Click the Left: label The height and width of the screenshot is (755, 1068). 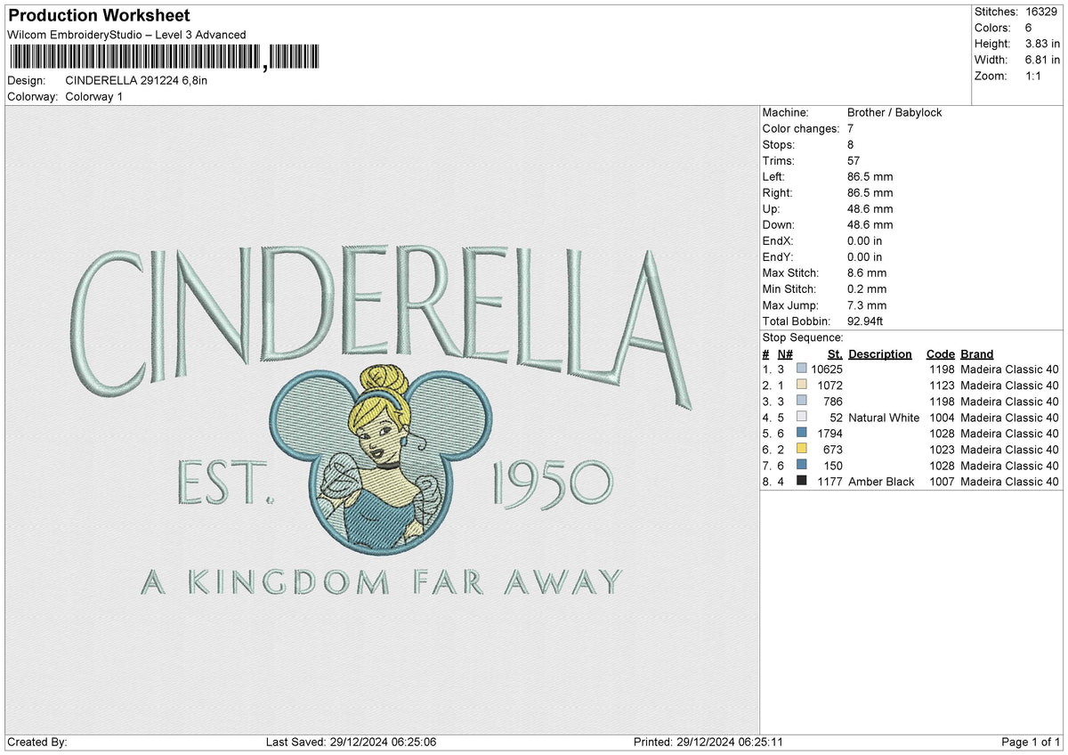(x=775, y=176)
